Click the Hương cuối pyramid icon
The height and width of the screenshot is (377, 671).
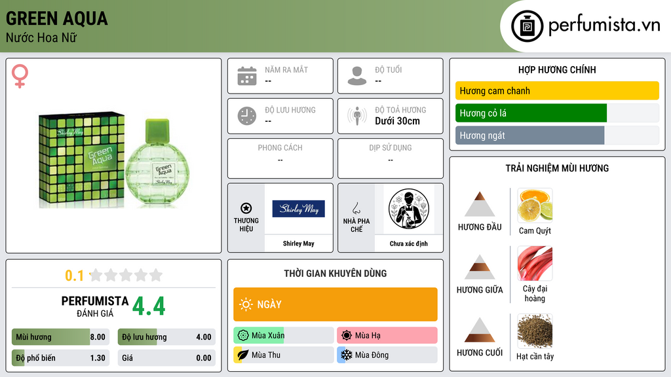[x=480, y=330]
